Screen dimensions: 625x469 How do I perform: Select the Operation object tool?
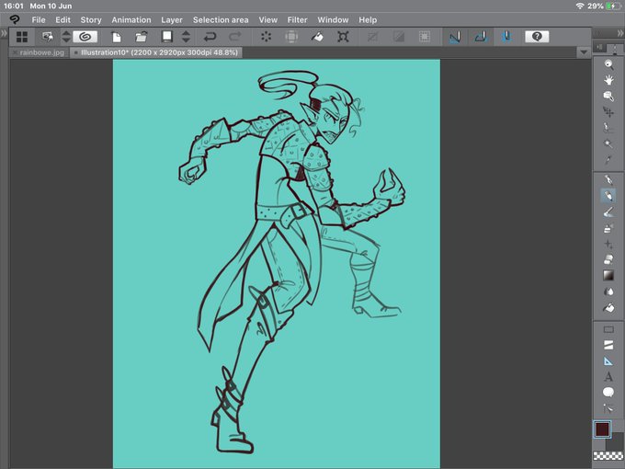point(608,97)
